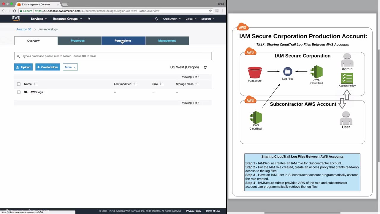380x214 pixels.
Task: Sort by Storage class using sort icon
Action: pyautogui.click(x=197, y=84)
